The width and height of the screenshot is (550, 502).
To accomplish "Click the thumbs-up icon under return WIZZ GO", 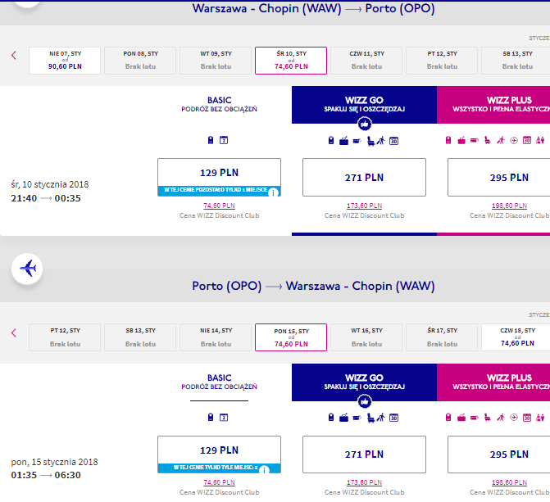I will click(x=365, y=401).
